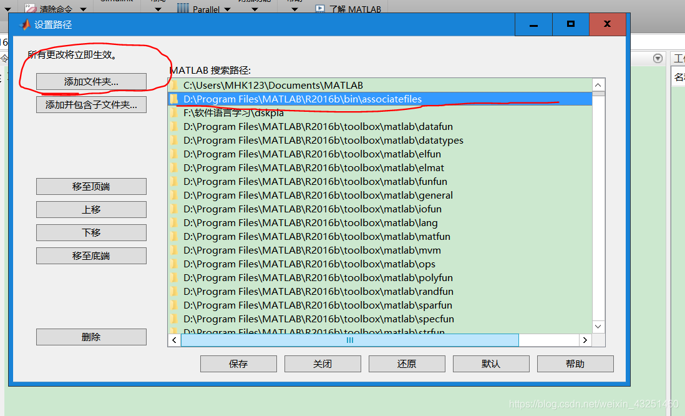The image size is (685, 416).
Task: Select toolbox\matlab\specfun path
Action: 380,319
